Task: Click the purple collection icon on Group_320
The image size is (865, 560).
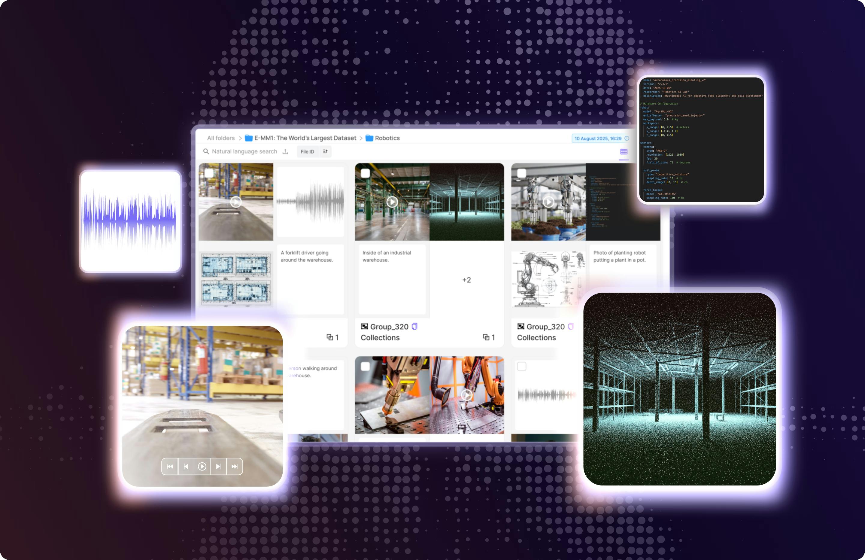Action: click(x=415, y=327)
